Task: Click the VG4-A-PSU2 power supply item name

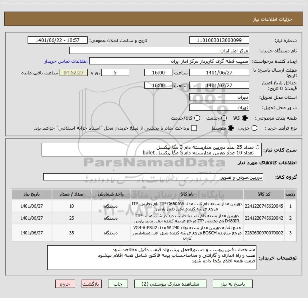Action: pyautogui.click(x=187, y=233)
